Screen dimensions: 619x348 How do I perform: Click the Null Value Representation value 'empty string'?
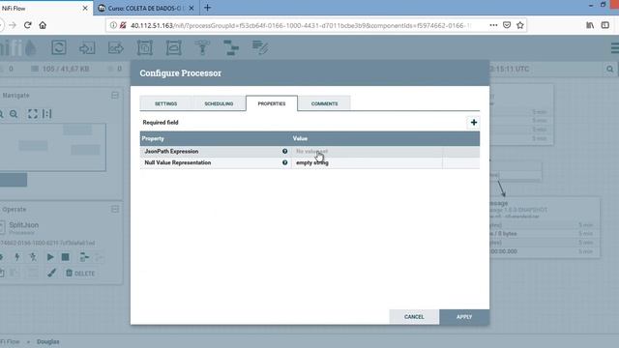click(x=312, y=162)
